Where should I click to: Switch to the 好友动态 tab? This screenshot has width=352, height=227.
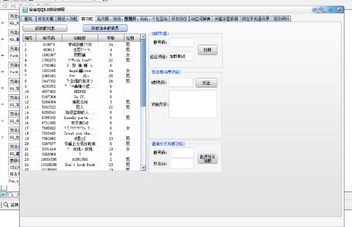coord(179,19)
